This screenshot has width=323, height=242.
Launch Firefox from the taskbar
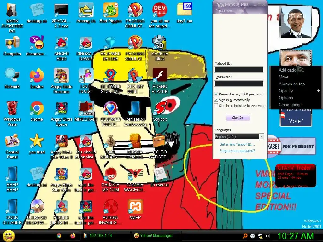coord(73,236)
